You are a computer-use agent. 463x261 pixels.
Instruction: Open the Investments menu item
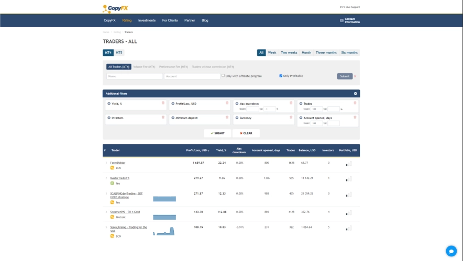[x=147, y=20]
